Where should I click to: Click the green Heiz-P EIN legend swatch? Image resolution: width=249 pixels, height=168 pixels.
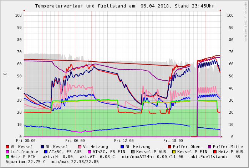[7, 157]
